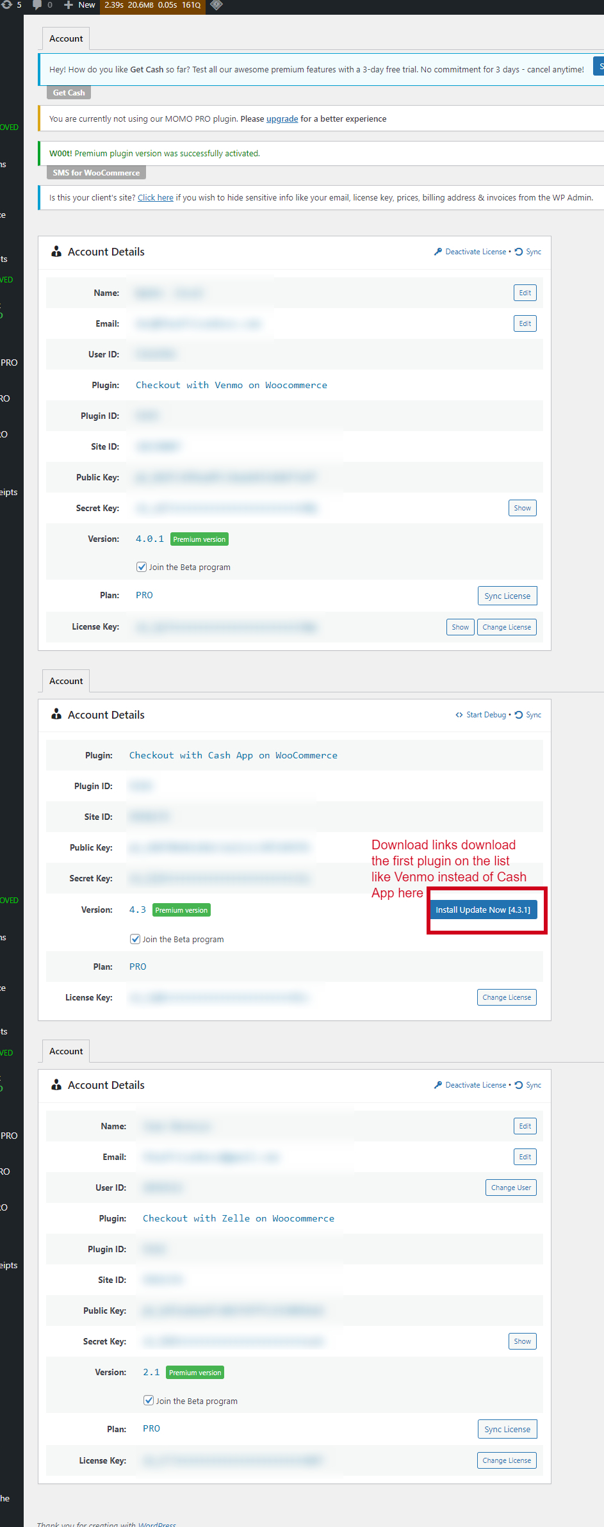Click Change License in Cash App panel
The height and width of the screenshot is (1527, 604).
[x=507, y=997]
